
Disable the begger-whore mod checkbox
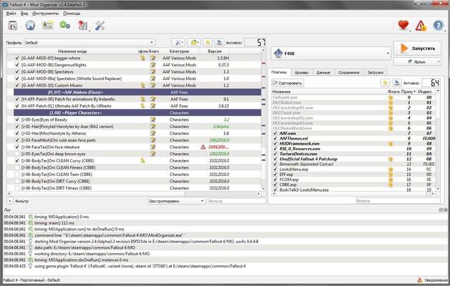(17, 58)
